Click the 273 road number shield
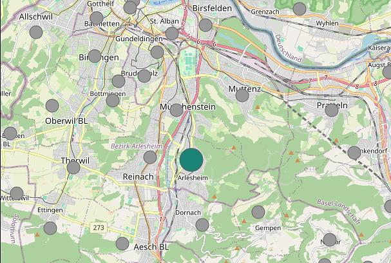The width and height of the screenshot is (391, 263). 99,228
